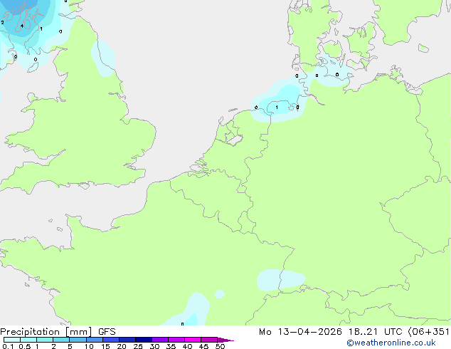Click the '(06+351' run offset text

coord(428,332)
